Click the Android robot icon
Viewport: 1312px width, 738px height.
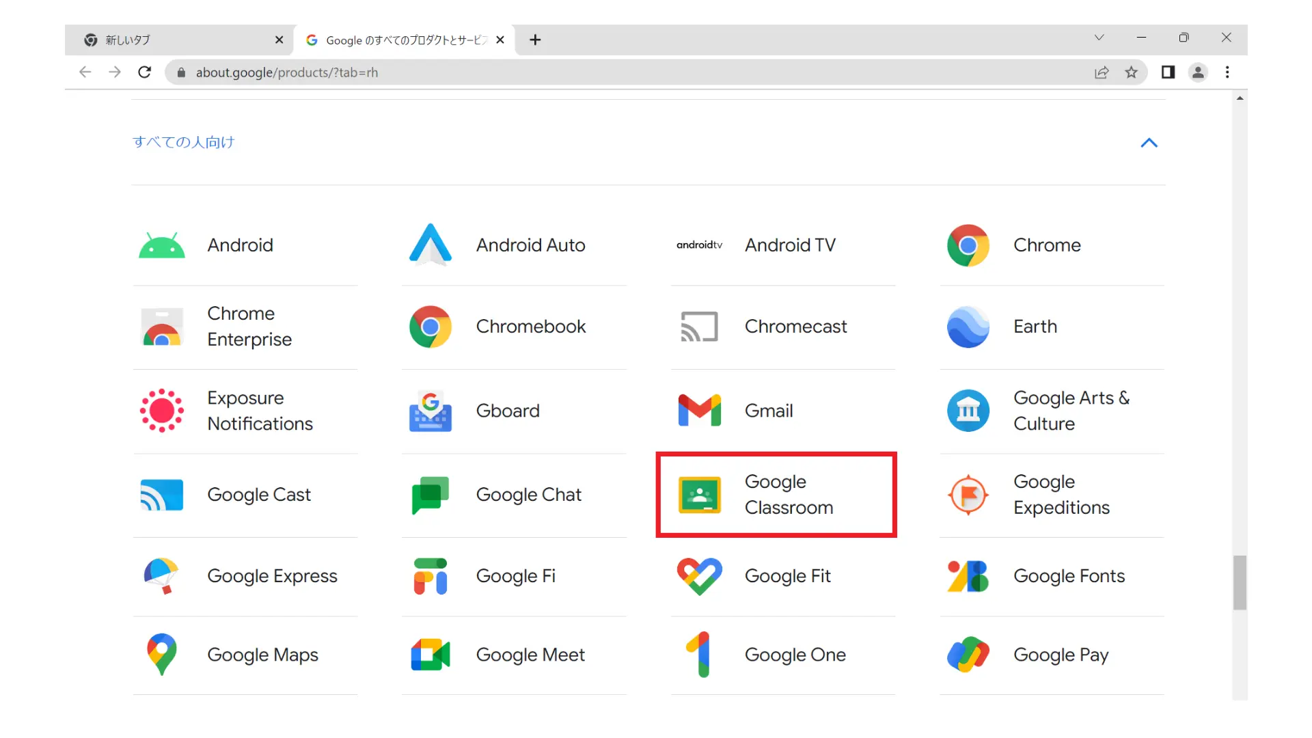point(162,245)
